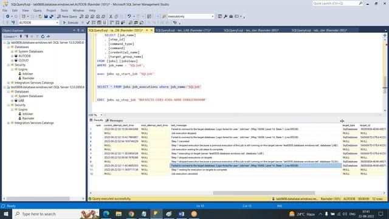Select Ravinder login under test0808 Security
Viewport: 389px width, 219px height.
[28, 119]
